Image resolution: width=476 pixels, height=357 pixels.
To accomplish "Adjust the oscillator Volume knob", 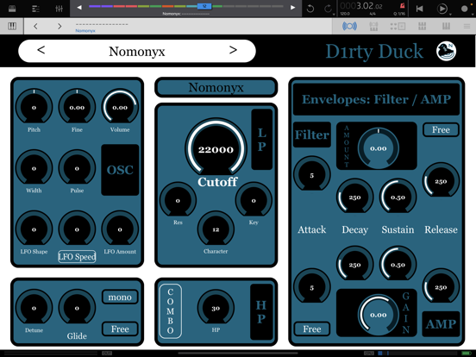I will click(120, 107).
